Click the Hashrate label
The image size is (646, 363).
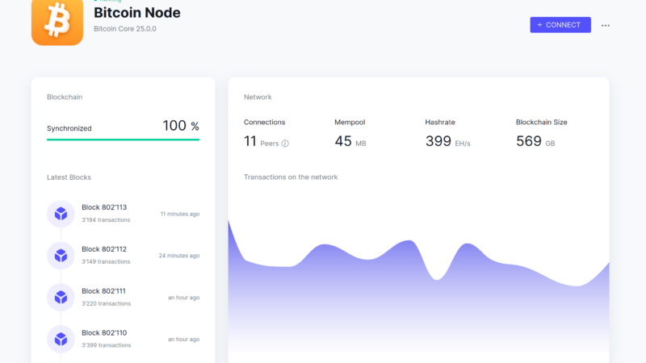pyautogui.click(x=440, y=123)
